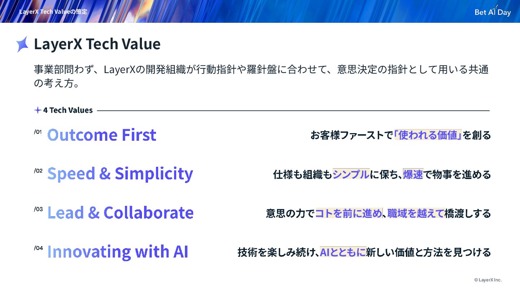Click the LayerX Tech Valueの策定 breadcrumb
This screenshot has height=293, width=520.
tap(53, 12)
